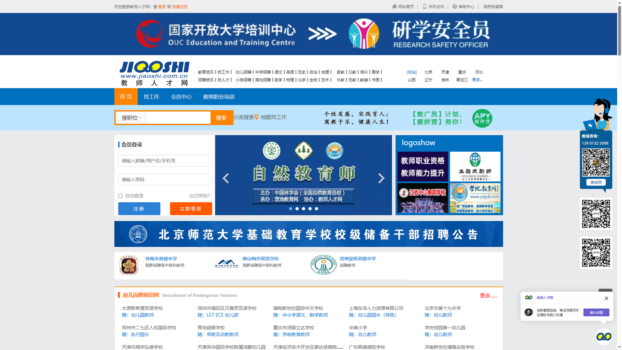Click the middle QR code on right sidebar
Viewport: 622px width, 350px height.
point(596,214)
